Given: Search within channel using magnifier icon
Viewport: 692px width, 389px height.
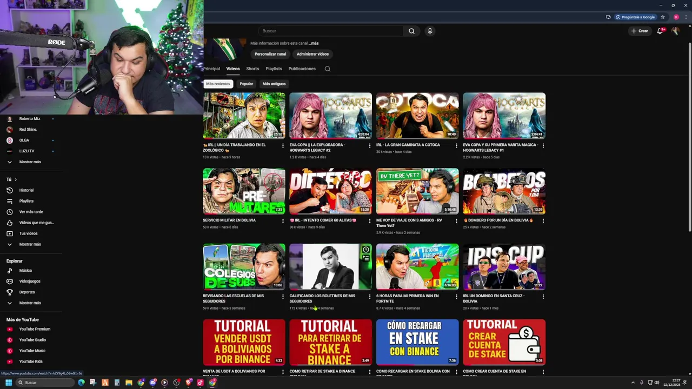Looking at the screenshot, I should pyautogui.click(x=327, y=69).
